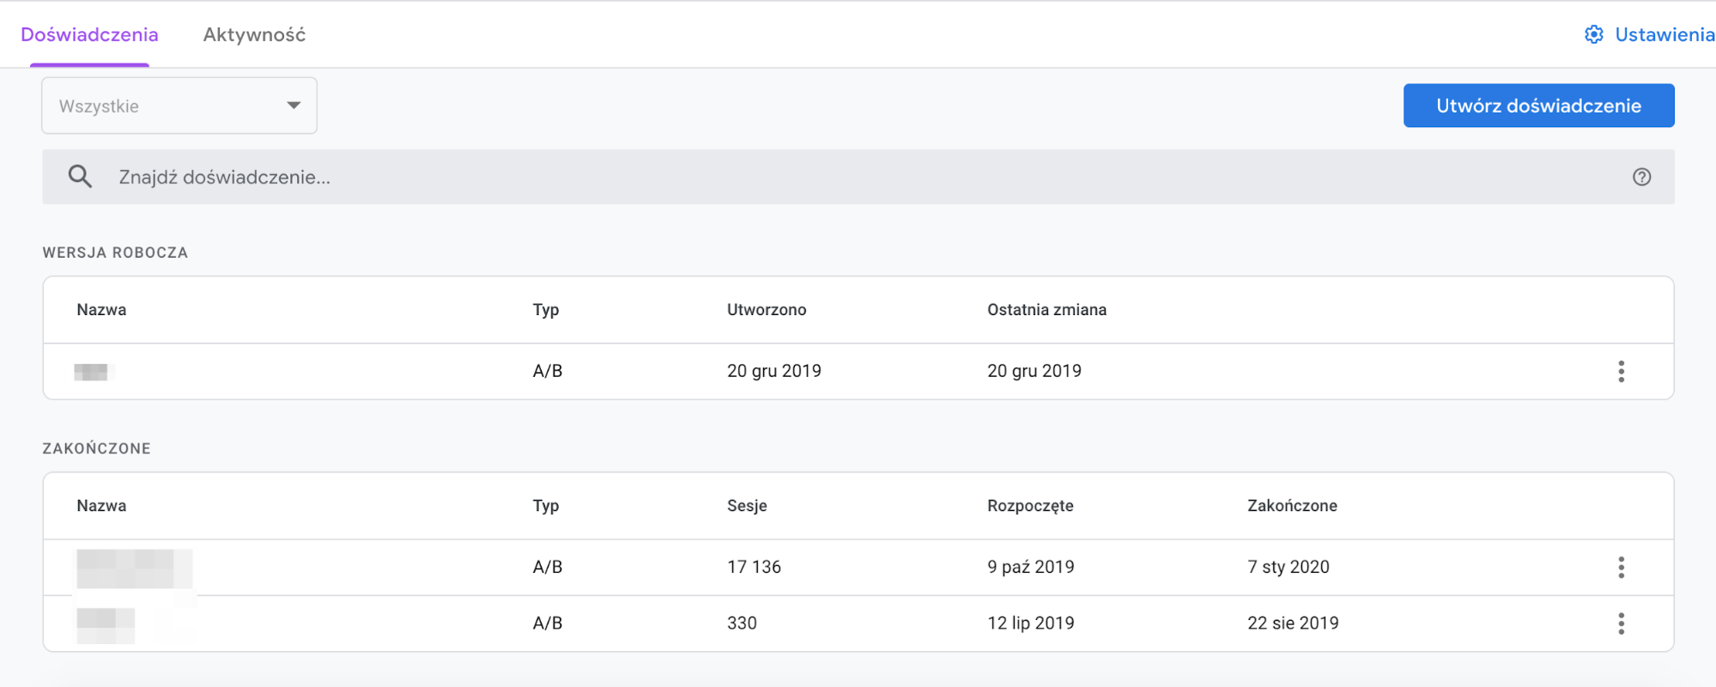Open help icon in search bar

tap(1641, 177)
